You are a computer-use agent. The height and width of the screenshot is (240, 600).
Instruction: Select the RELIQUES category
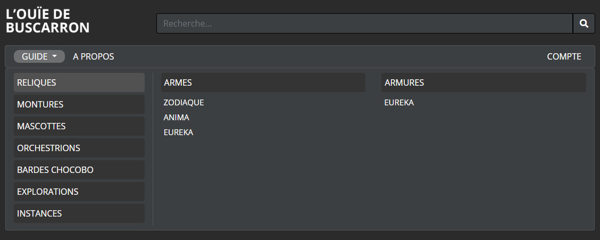coord(79,82)
